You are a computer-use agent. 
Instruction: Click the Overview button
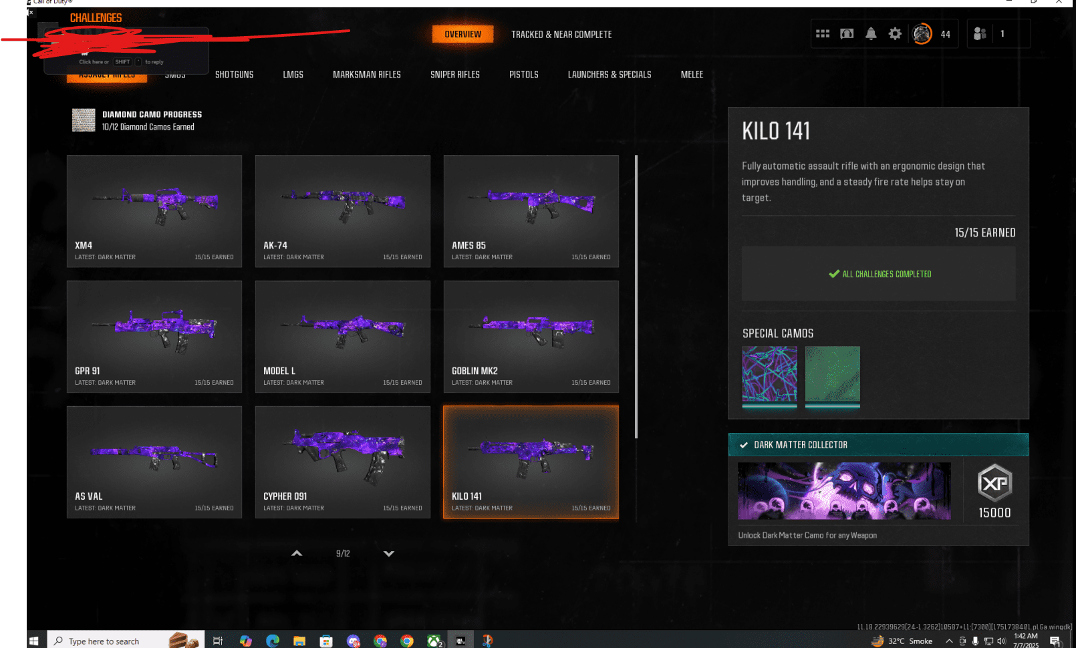pyautogui.click(x=462, y=34)
